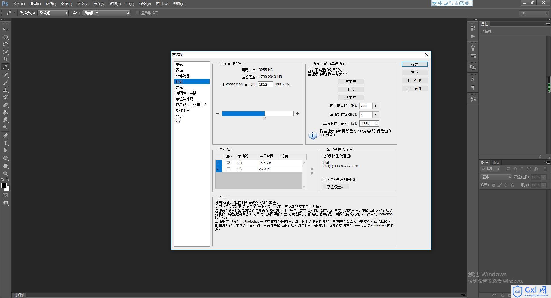
Task: Select the Healing Brush tool
Action: coord(5,75)
